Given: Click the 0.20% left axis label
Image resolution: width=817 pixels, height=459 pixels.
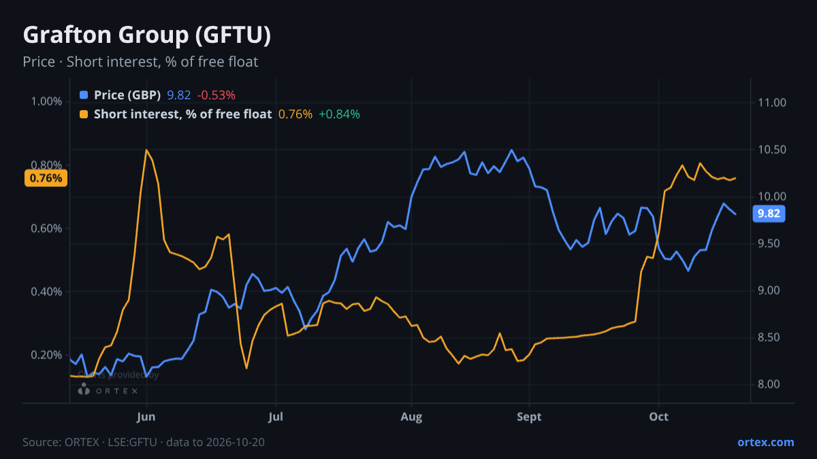Looking at the screenshot, I should pyautogui.click(x=46, y=355).
